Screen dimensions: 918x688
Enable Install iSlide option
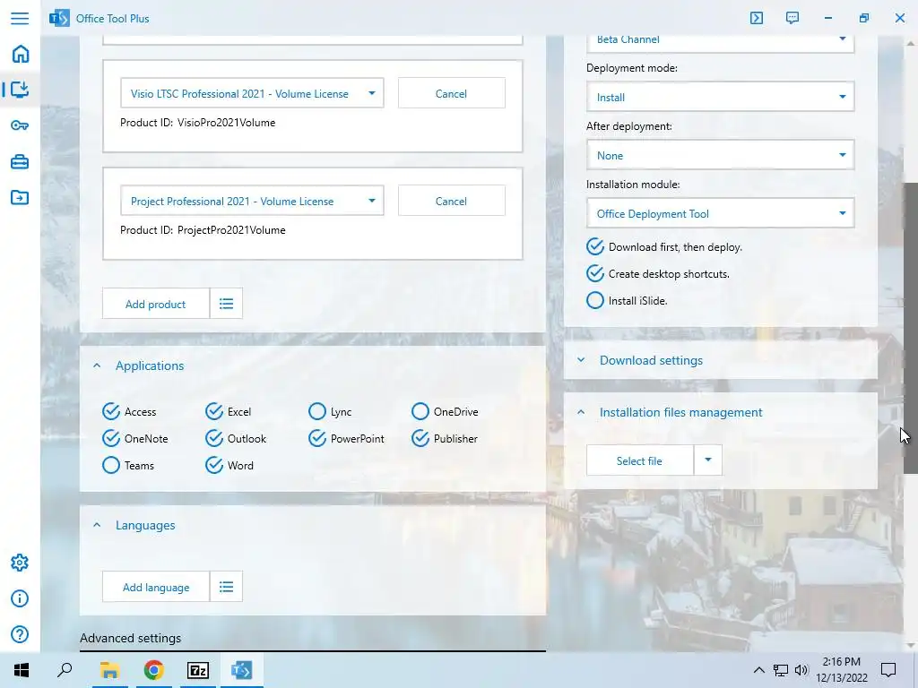(627, 301)
